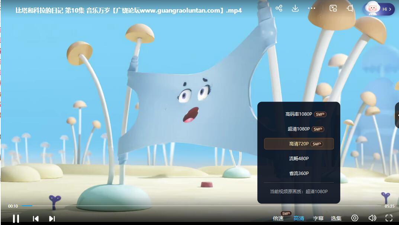Seek on the video progress bar
The width and height of the screenshot is (399, 225).
201,206
